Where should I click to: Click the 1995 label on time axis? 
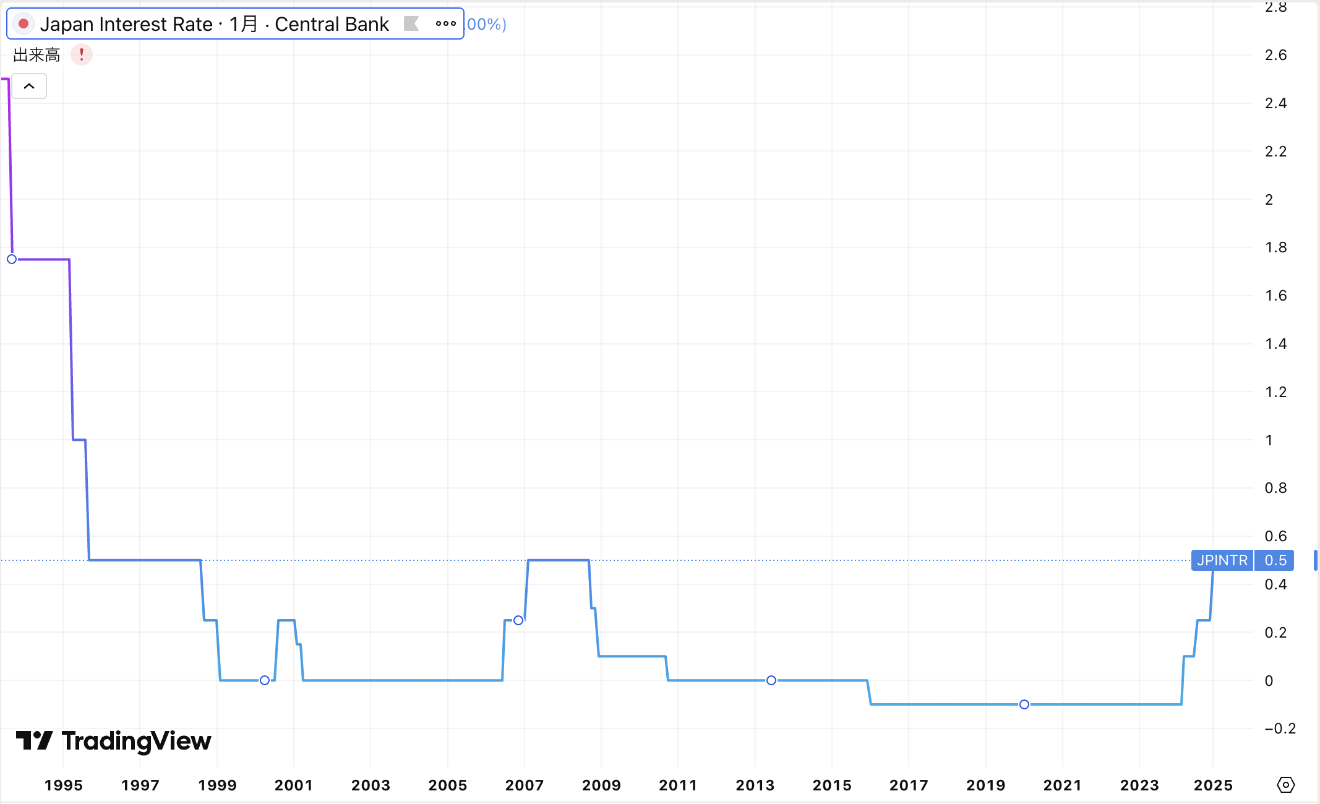click(x=63, y=785)
